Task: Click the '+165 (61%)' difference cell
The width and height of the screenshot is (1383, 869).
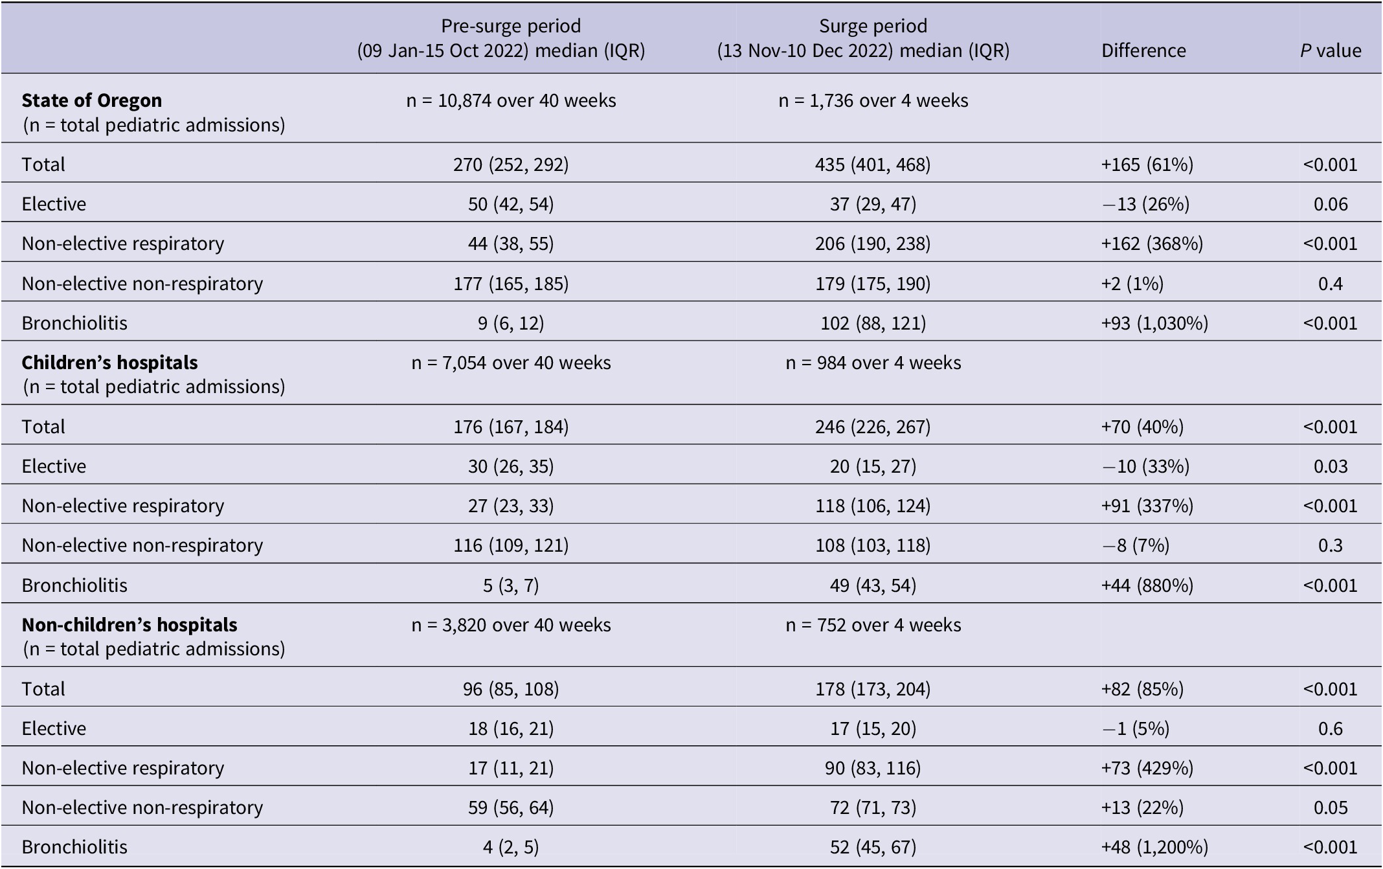Action: point(1147,164)
